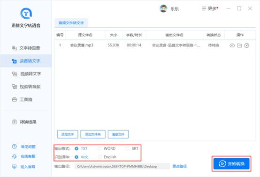
Task: Close the application window
Action: tap(250, 8)
